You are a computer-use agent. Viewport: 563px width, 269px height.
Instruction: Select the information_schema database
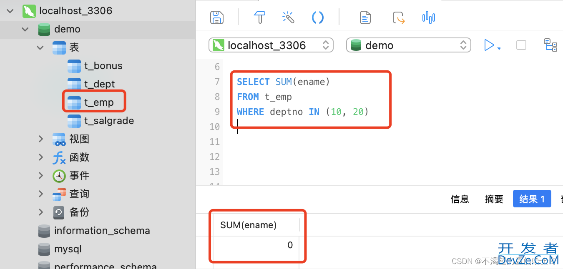[102, 231]
